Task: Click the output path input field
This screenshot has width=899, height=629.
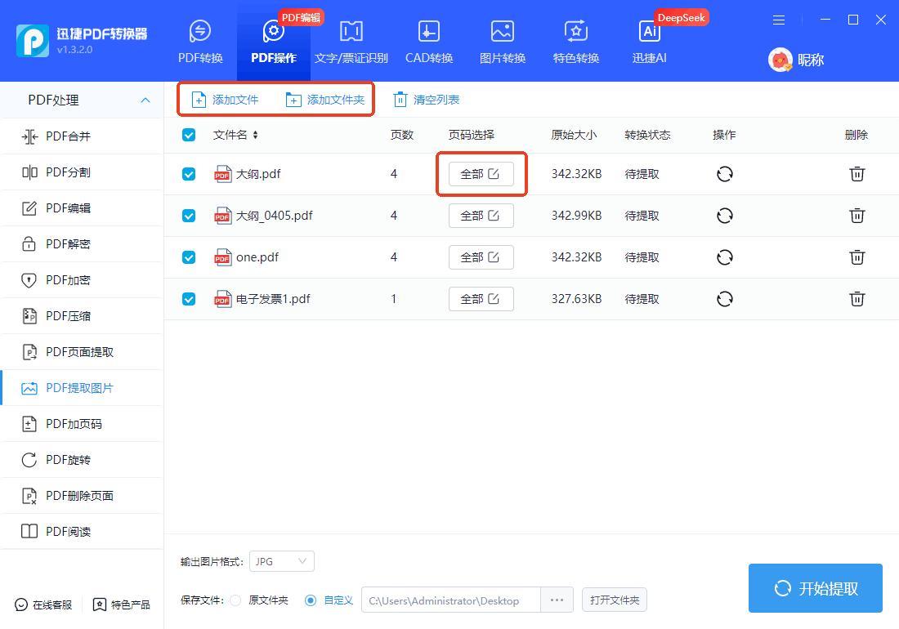Action: [x=450, y=600]
